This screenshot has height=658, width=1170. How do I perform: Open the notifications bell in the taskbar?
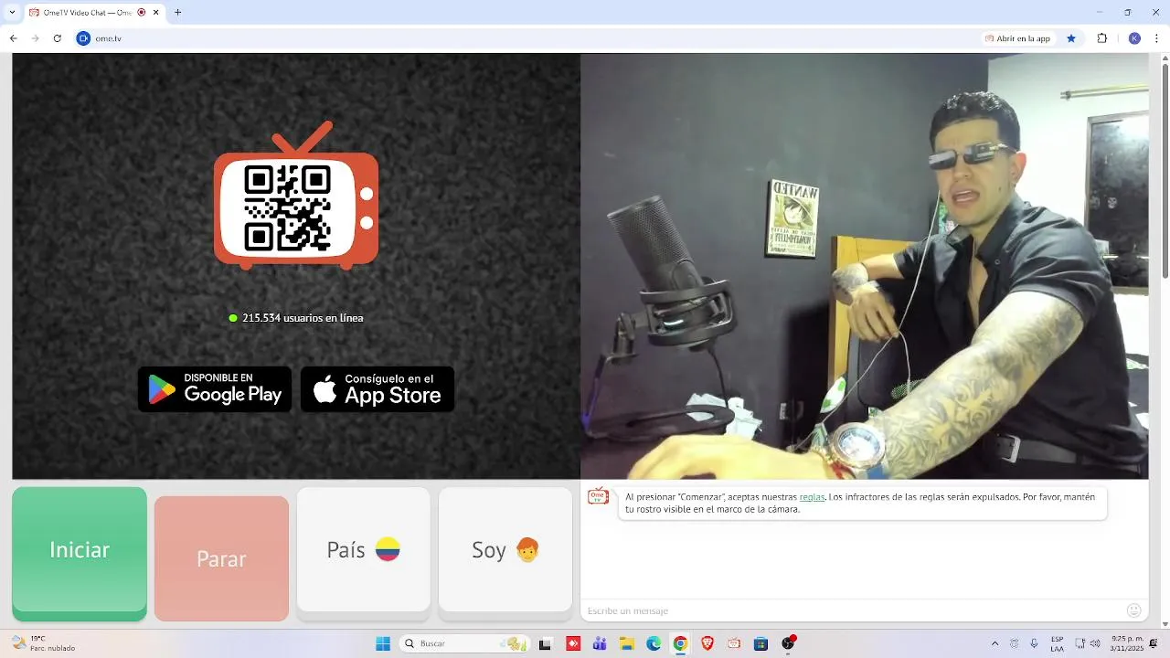pos(1154,643)
